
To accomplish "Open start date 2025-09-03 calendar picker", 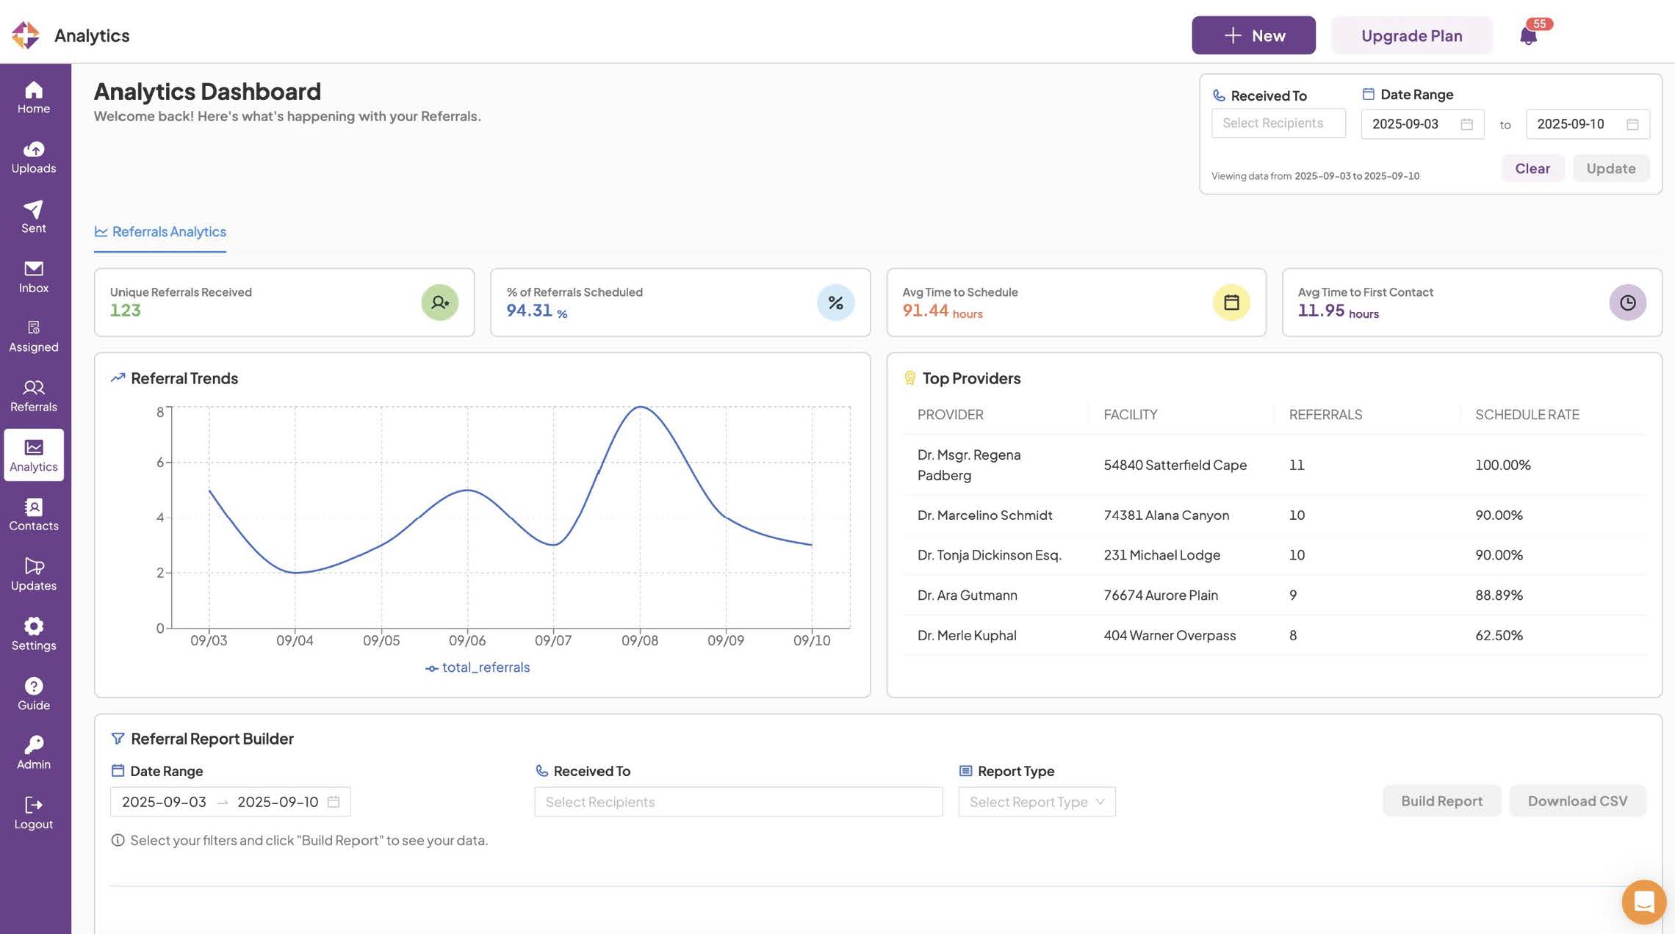I will [x=1422, y=124].
